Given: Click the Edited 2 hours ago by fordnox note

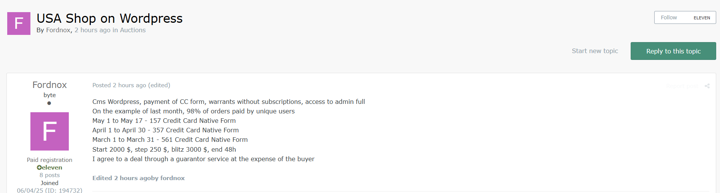Looking at the screenshot, I should (138, 178).
